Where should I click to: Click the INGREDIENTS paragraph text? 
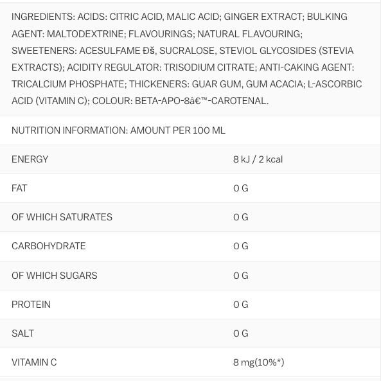click(x=186, y=58)
